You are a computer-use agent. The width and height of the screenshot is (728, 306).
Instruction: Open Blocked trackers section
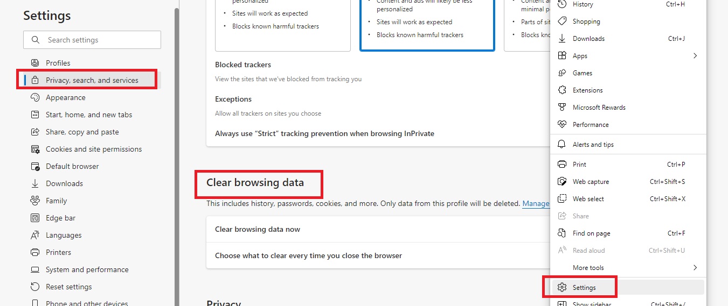(243, 65)
